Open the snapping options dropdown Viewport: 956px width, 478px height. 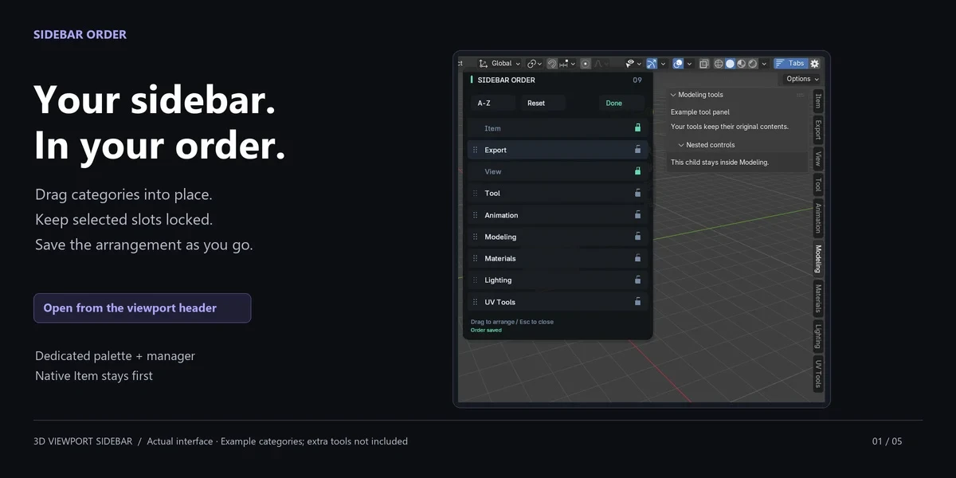click(x=567, y=64)
